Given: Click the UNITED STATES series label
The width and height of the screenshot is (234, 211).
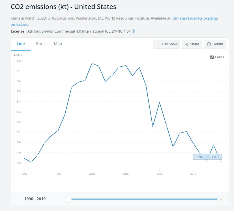Looking at the screenshot, I should tap(207, 157).
